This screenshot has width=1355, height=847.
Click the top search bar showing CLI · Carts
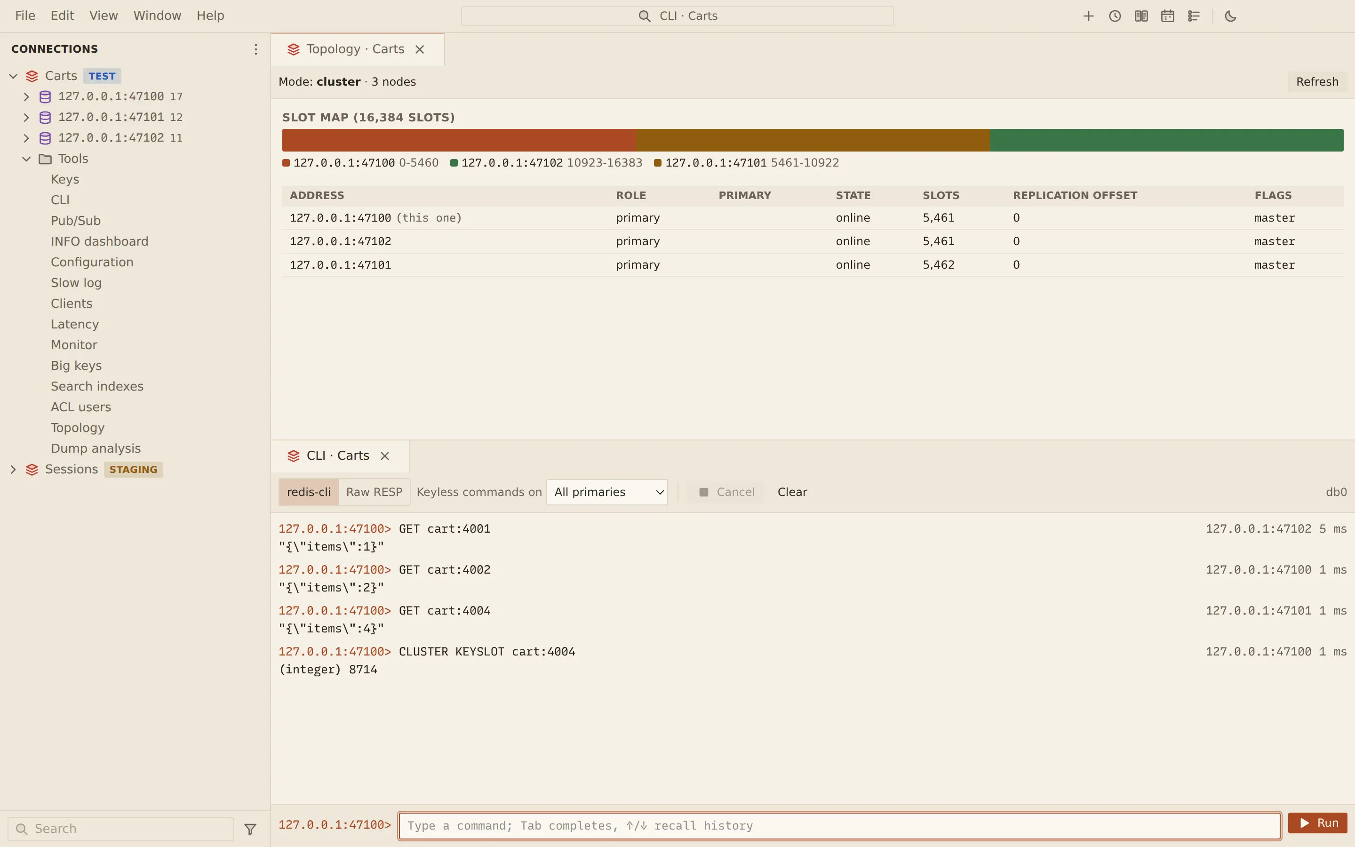click(x=677, y=16)
